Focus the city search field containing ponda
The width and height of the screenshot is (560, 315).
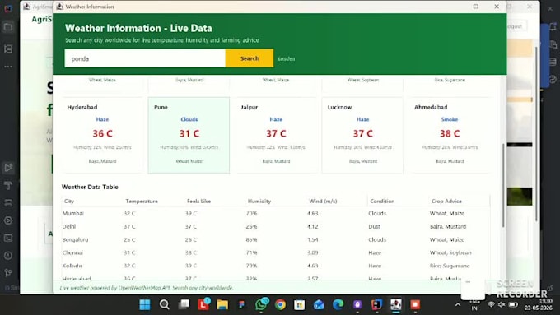145,58
